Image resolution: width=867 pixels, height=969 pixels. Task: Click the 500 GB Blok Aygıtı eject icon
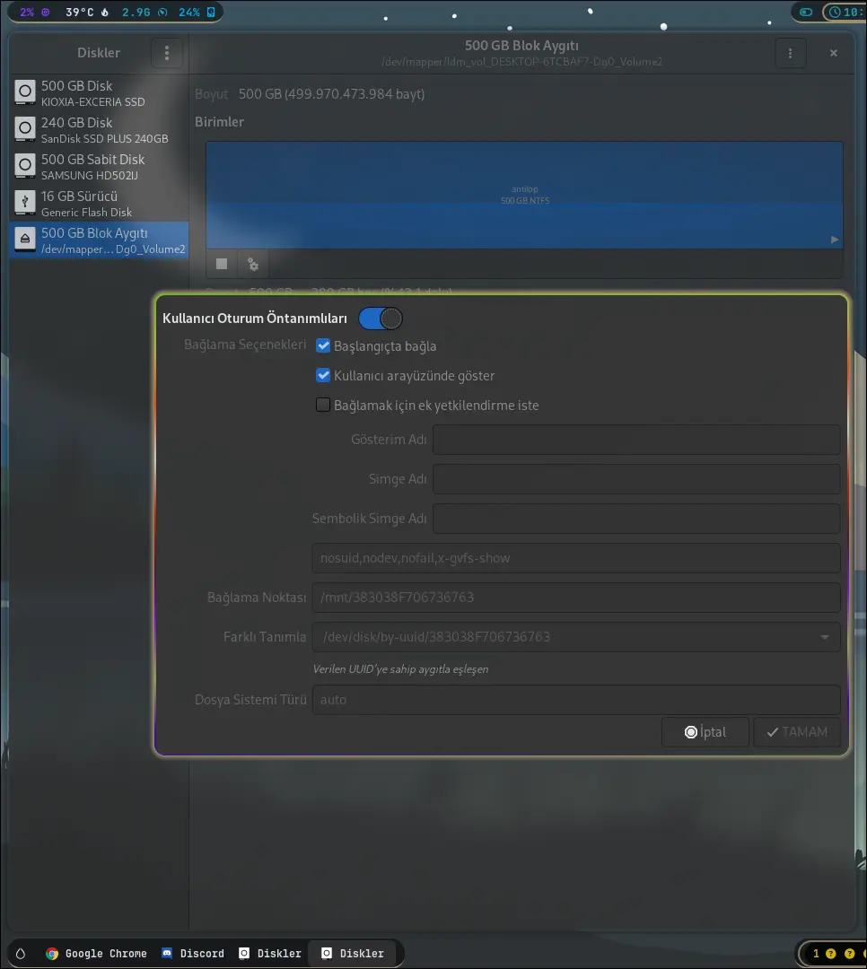25,240
